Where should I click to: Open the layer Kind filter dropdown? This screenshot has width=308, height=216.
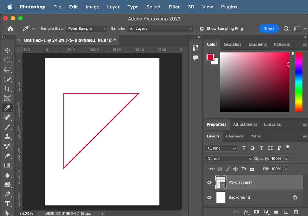tap(221, 149)
